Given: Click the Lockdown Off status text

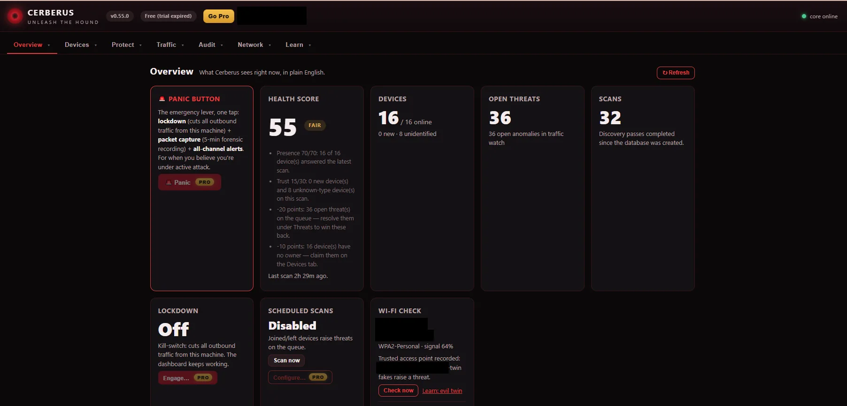Looking at the screenshot, I should 174,330.
